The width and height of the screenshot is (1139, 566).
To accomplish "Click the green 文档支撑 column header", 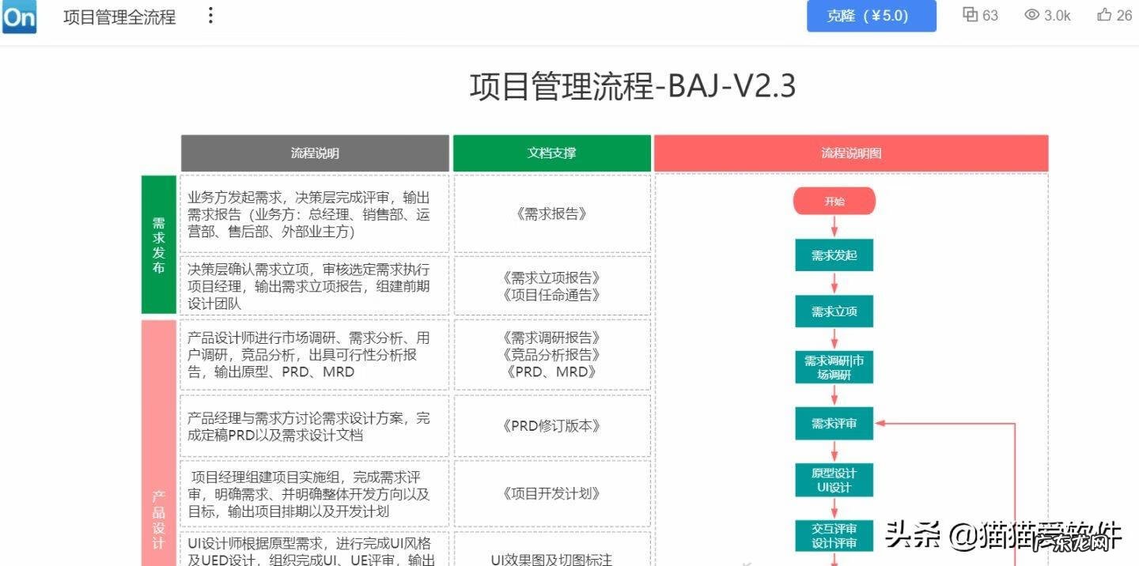I will click(x=551, y=153).
